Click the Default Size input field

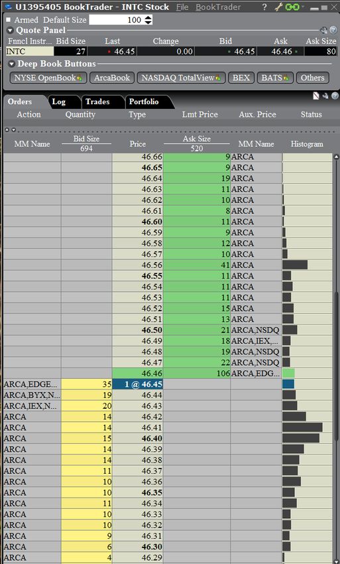(117, 20)
